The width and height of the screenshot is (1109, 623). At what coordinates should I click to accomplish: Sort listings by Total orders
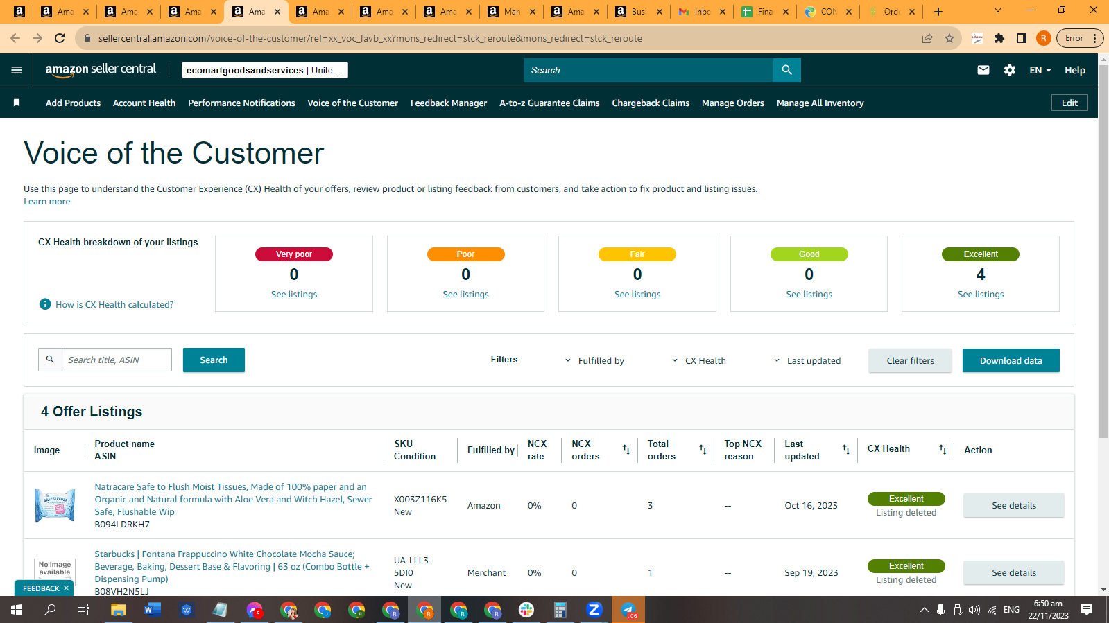703,450
